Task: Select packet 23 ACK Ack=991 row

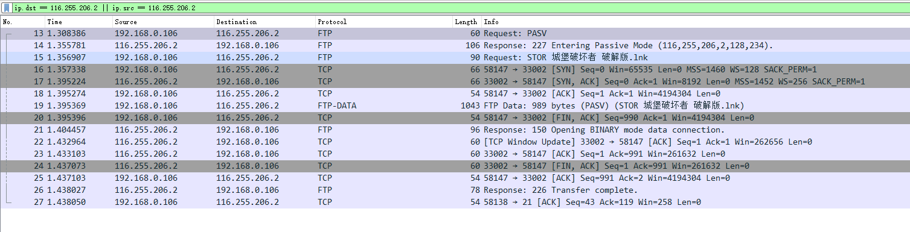Action: (455, 154)
